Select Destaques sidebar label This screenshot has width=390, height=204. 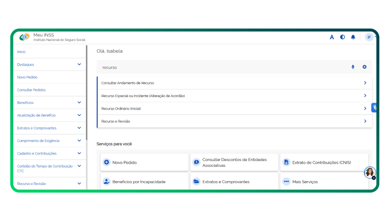(x=26, y=64)
